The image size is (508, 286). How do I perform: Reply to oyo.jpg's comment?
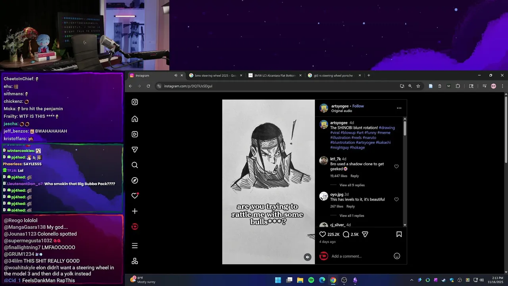pyautogui.click(x=350, y=207)
